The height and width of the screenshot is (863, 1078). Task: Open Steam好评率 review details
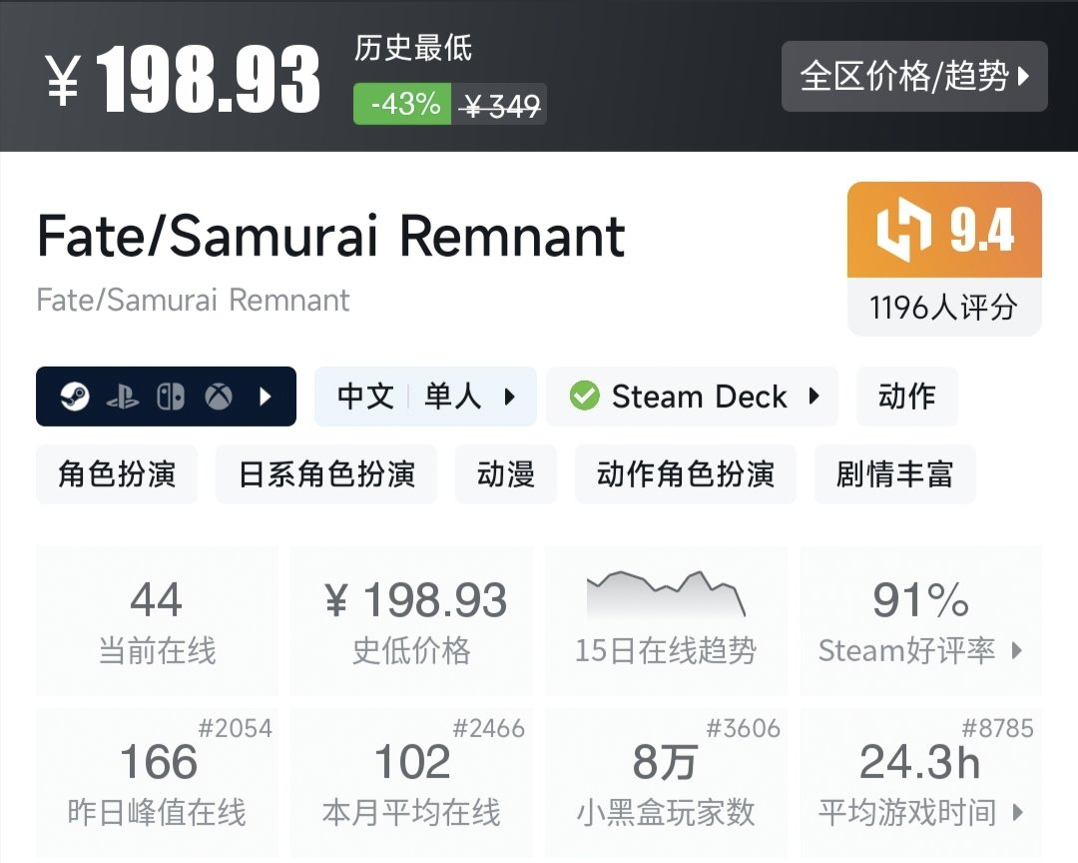[920, 620]
